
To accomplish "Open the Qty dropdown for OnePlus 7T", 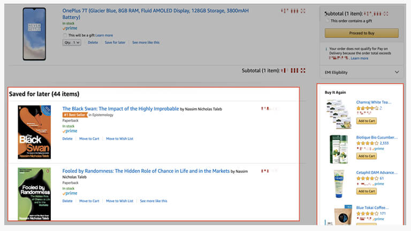I will point(72,43).
